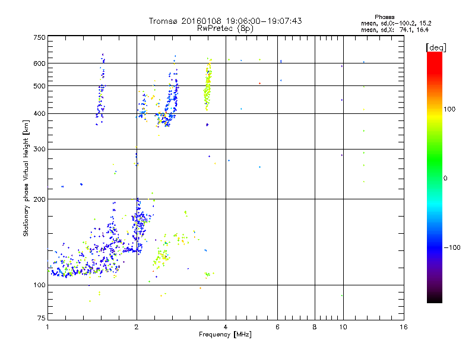Click the color bar tick label "100"

449,109
